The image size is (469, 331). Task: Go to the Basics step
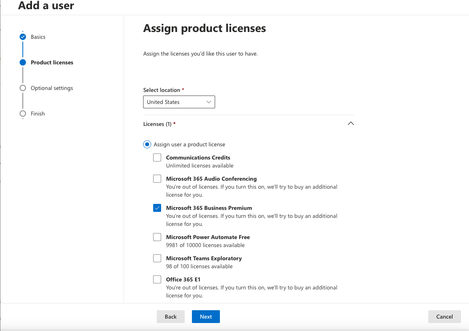(38, 37)
